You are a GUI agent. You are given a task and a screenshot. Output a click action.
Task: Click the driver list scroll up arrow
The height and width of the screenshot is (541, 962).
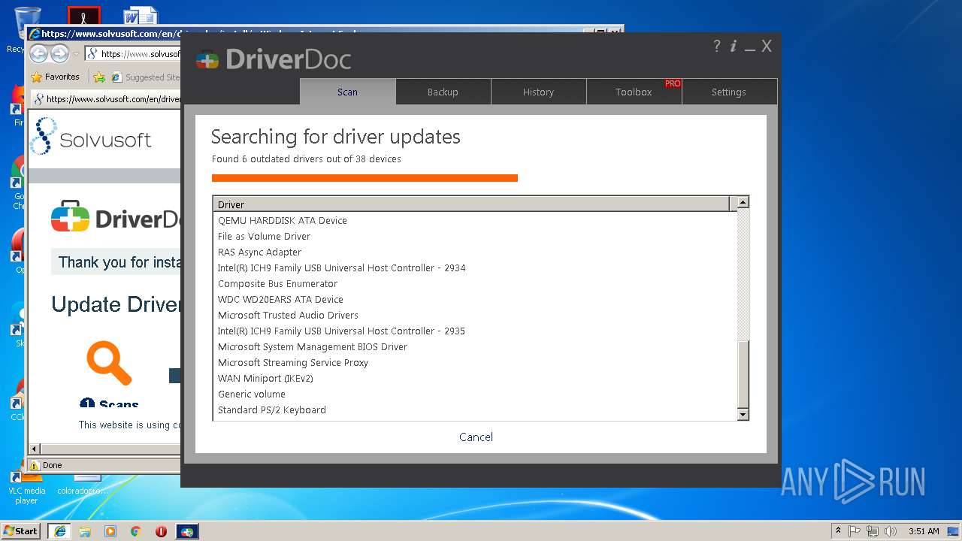click(x=743, y=202)
